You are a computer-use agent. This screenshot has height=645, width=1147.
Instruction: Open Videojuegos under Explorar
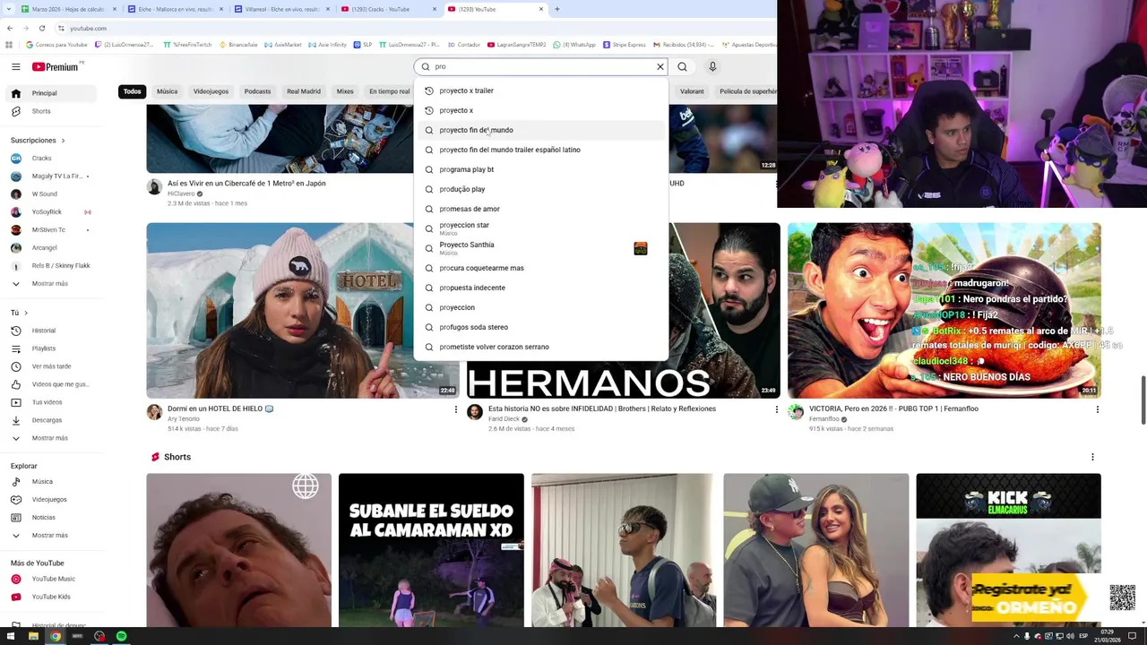[x=49, y=500]
